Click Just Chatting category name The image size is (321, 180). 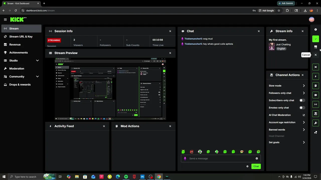pos(283,44)
